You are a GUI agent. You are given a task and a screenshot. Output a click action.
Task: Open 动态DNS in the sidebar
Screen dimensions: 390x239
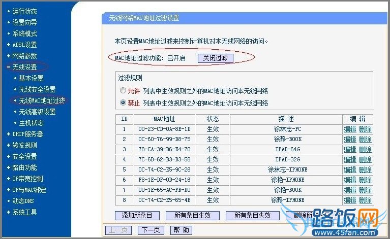pyautogui.click(x=23, y=201)
